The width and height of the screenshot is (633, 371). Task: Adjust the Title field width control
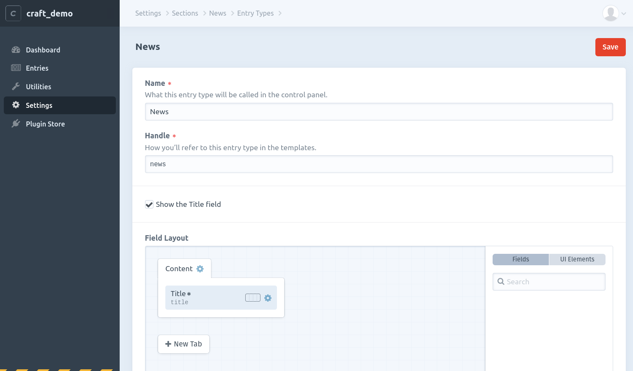(252, 298)
